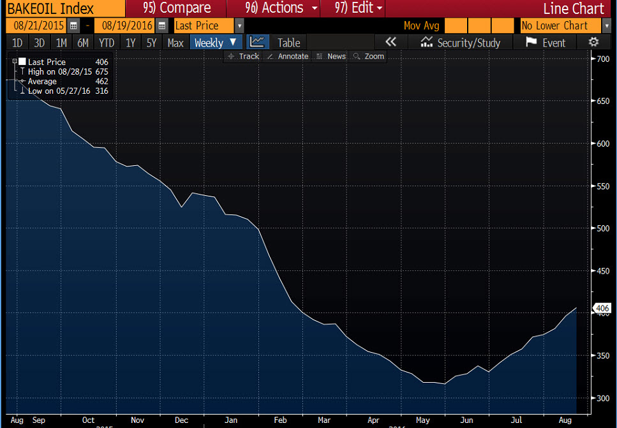The height and width of the screenshot is (428, 617).
Task: Switch to the Table view
Action: [x=288, y=43]
